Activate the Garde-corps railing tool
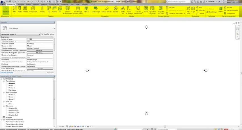 click(x=96, y=10)
